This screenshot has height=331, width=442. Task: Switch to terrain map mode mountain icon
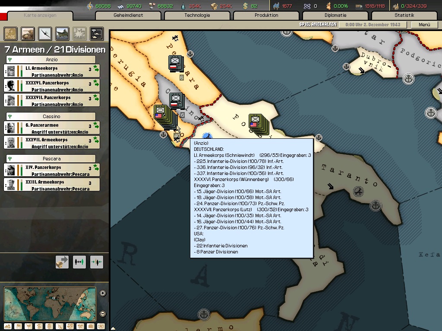[8, 327]
